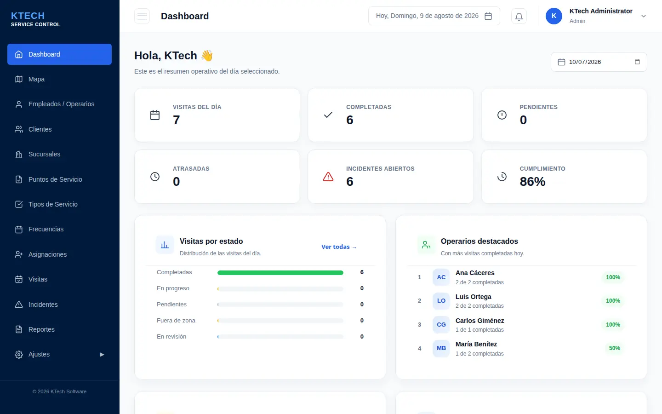Select Puntos de Servicio
Screen dimensions: 662x414
point(59,179)
